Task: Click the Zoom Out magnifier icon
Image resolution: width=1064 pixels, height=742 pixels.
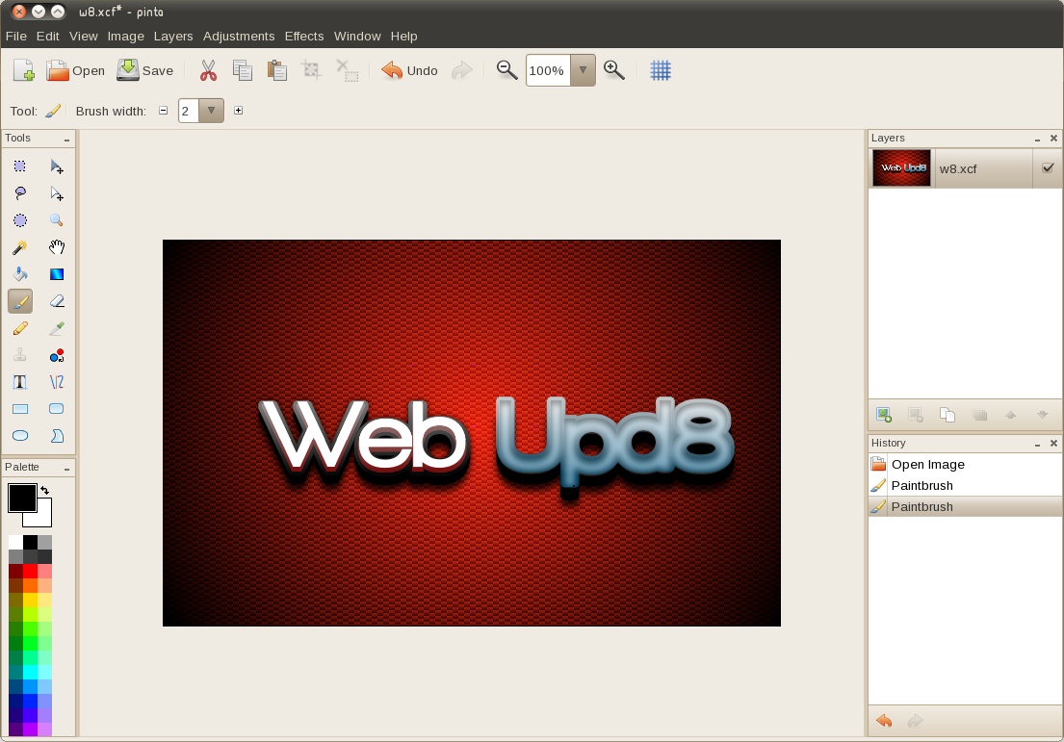Action: pyautogui.click(x=506, y=70)
